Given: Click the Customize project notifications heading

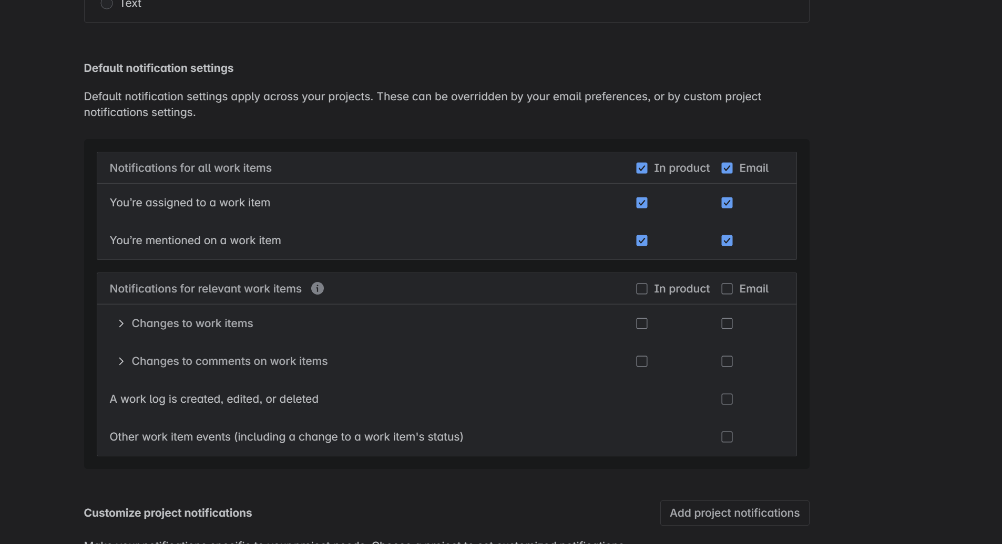Looking at the screenshot, I should pyautogui.click(x=168, y=513).
